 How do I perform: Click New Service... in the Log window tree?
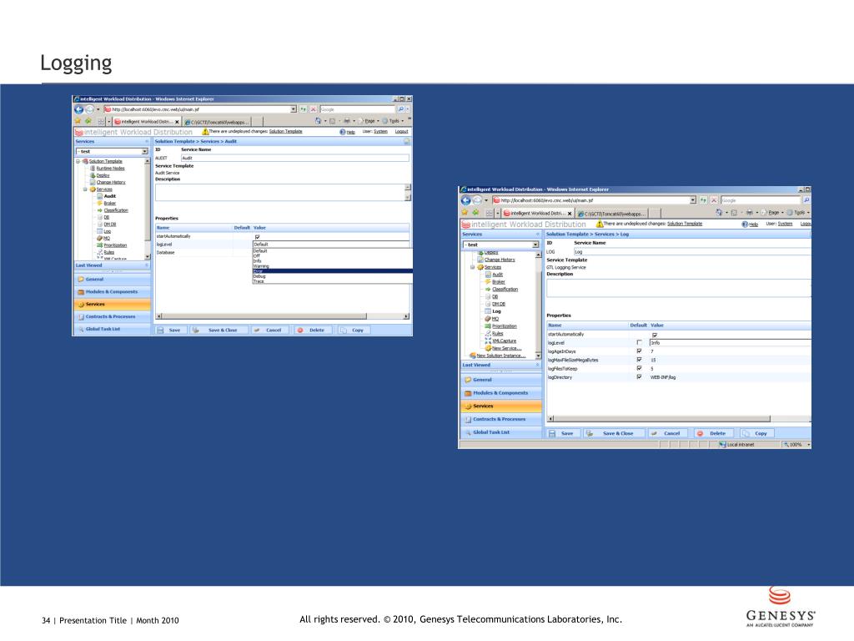506,348
